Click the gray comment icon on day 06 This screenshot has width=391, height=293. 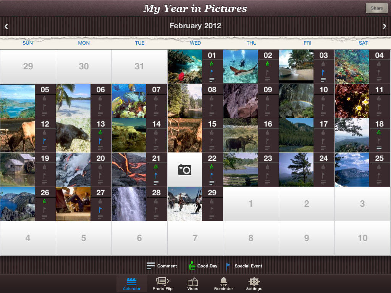[100, 114]
